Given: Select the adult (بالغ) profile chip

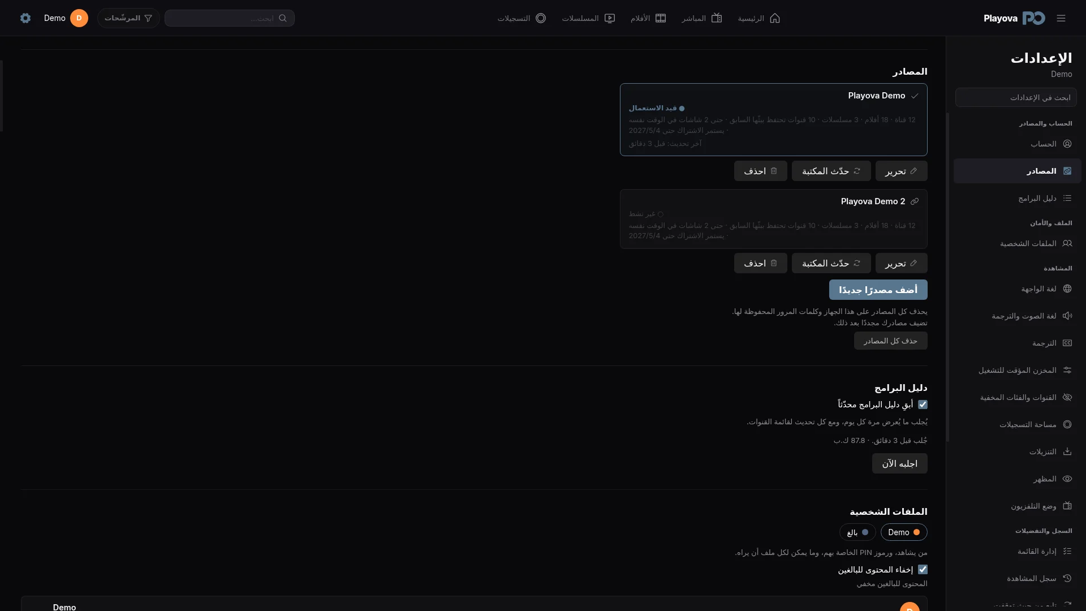Looking at the screenshot, I should click(x=857, y=532).
